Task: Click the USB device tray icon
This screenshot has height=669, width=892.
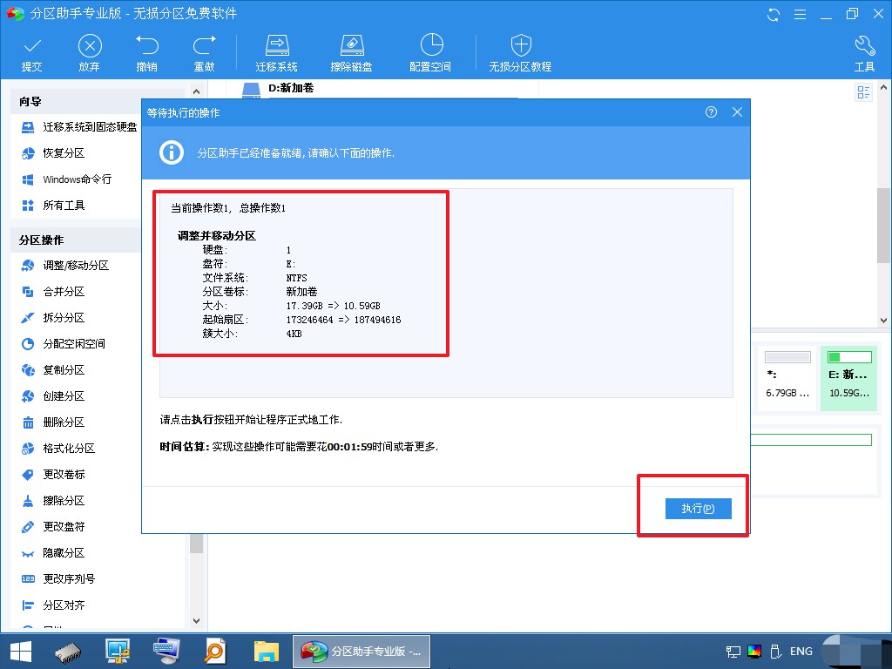Action: pos(774,652)
